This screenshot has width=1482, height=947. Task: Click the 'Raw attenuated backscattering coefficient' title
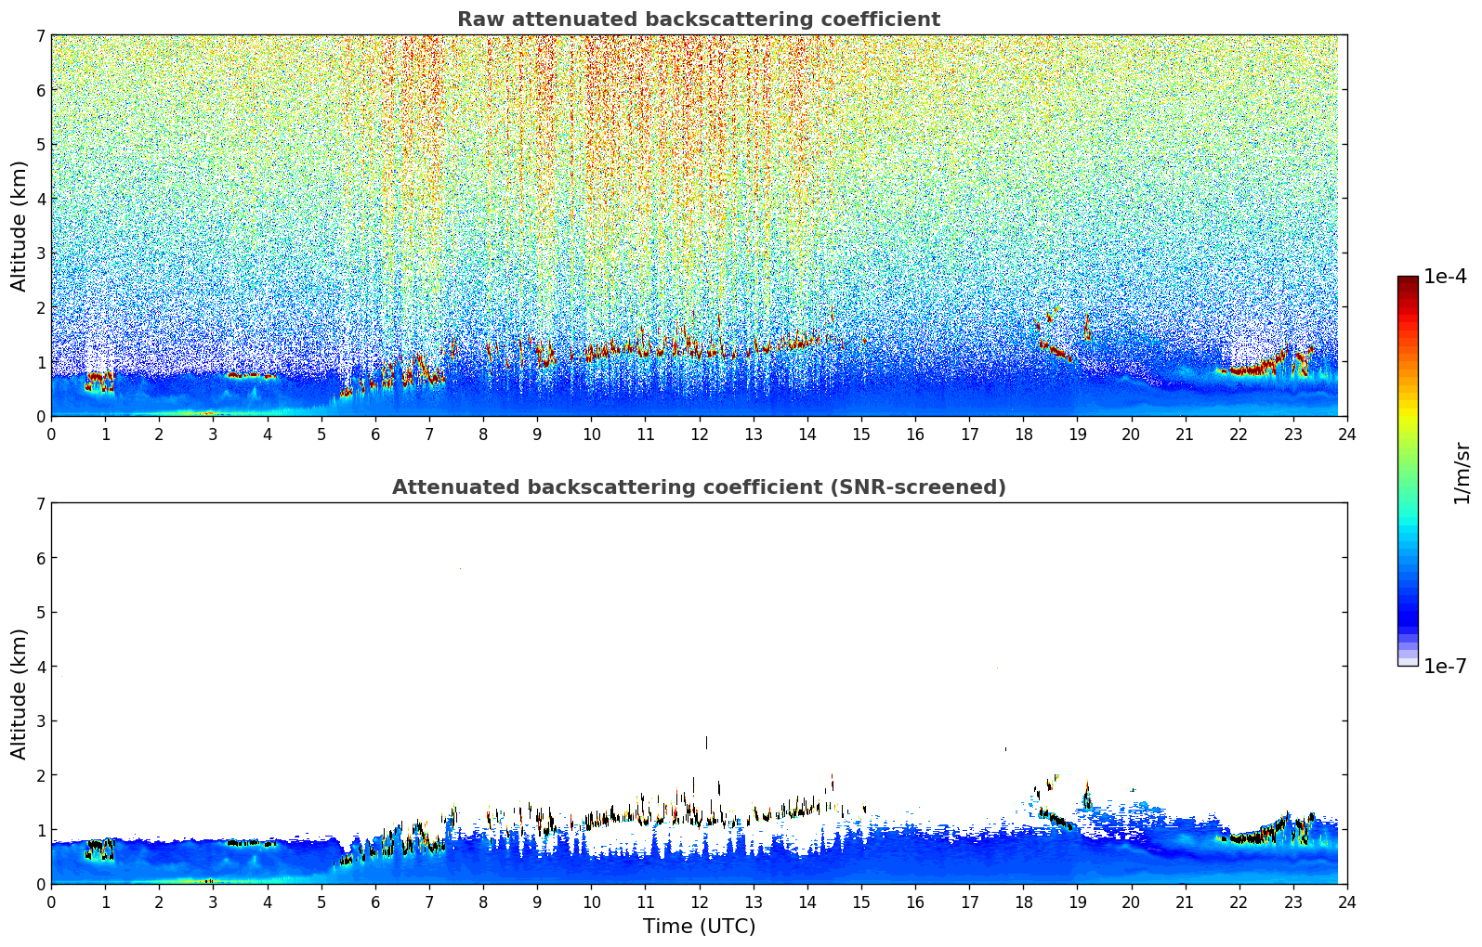tap(699, 19)
